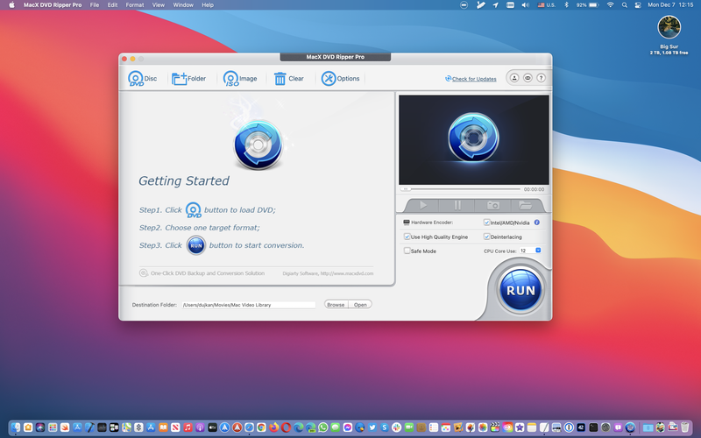Click the battery 92% indicator
The height and width of the screenshot is (438, 701).
(x=587, y=5)
